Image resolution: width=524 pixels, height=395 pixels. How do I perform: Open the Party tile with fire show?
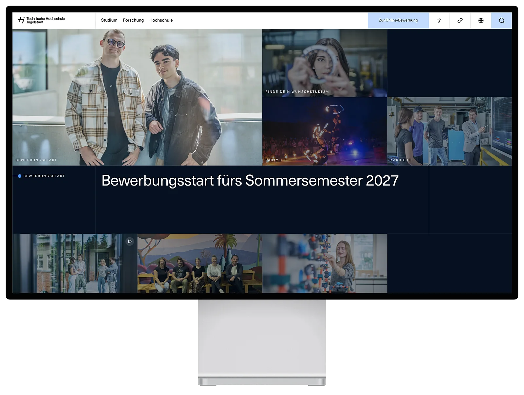tap(325, 131)
